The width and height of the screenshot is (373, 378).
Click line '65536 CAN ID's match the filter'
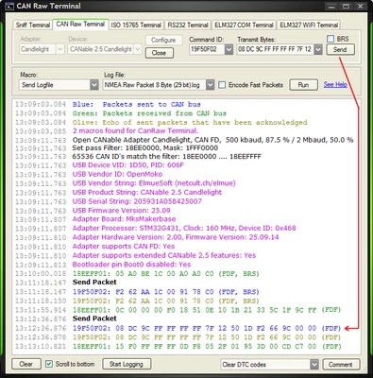(167, 157)
